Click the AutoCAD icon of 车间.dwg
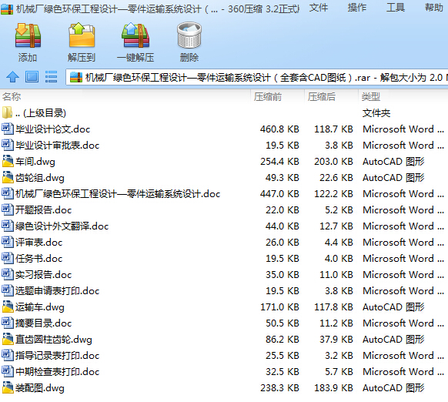Image resolution: width=448 pixels, height=402 pixels. point(8,161)
